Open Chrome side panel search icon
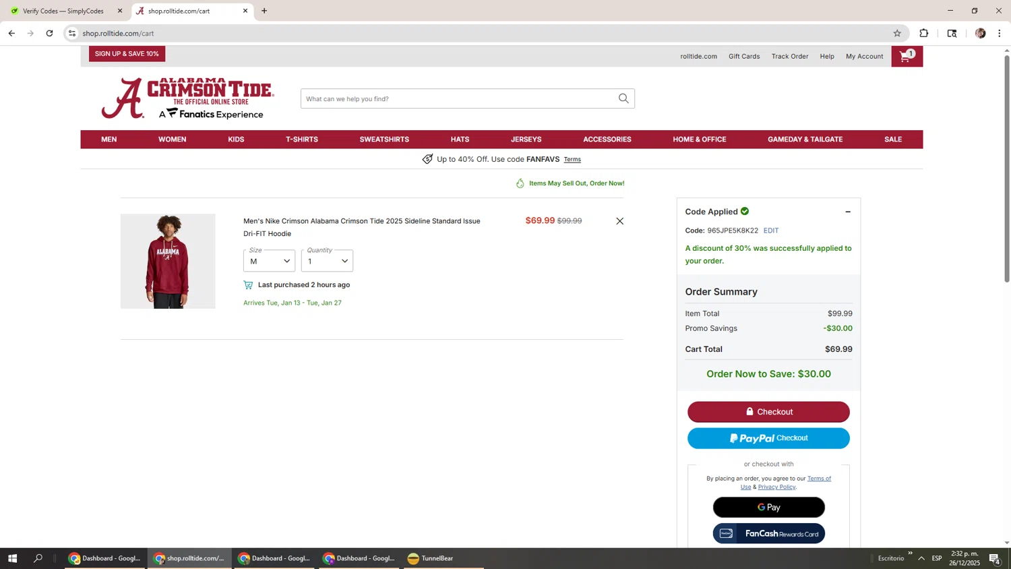 click(952, 33)
